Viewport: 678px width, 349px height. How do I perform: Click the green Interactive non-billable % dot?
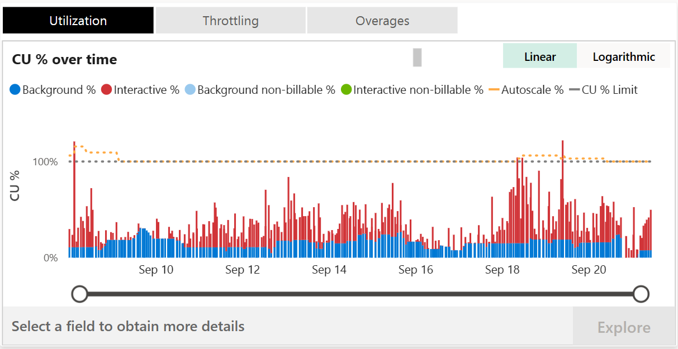(347, 89)
